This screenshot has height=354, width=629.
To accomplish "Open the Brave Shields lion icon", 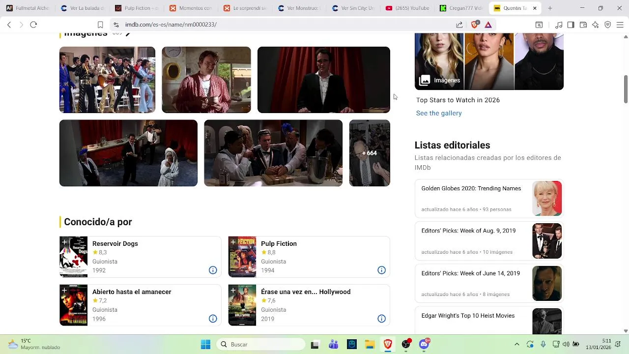I will 475,24.
